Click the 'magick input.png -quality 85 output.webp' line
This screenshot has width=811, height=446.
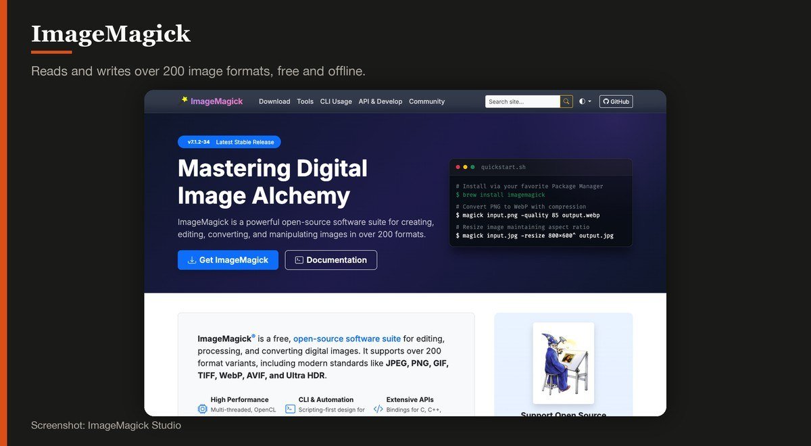coord(528,216)
